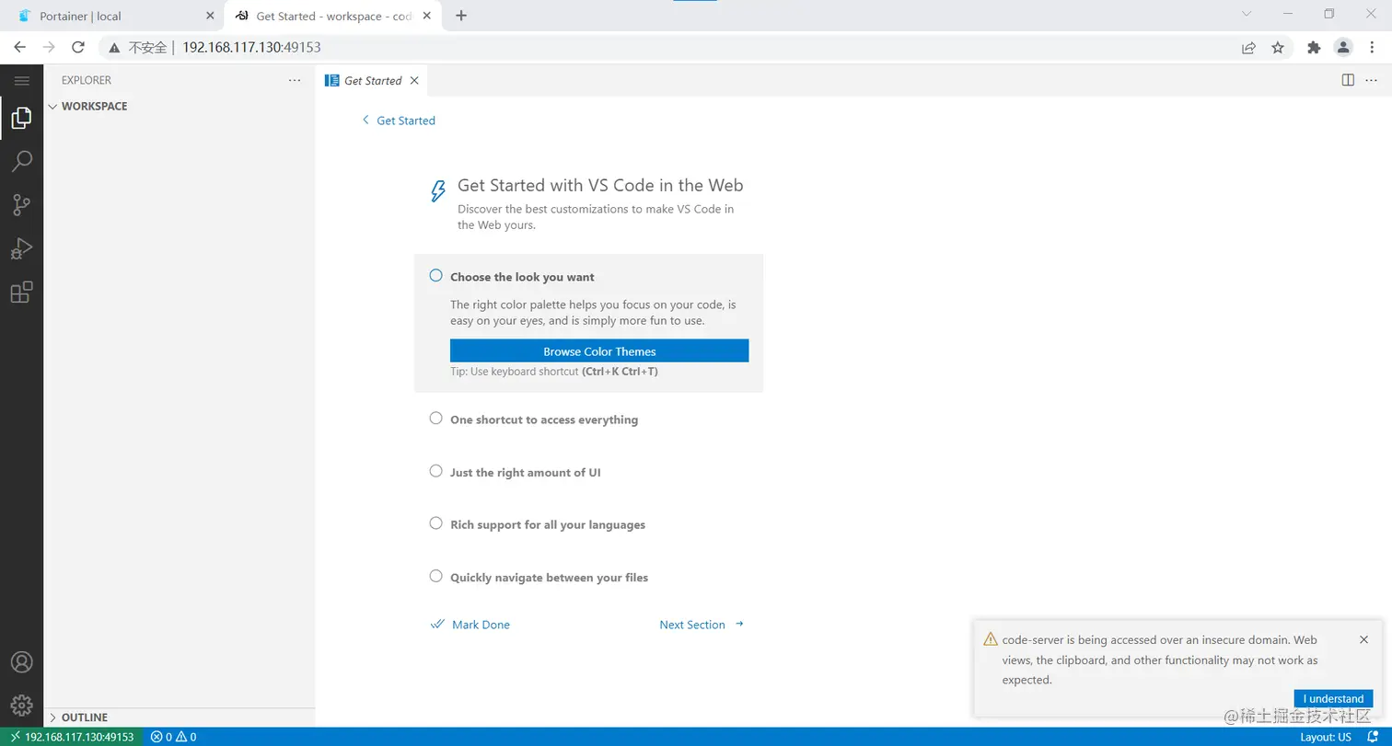Click the Browse Color Themes button
Image resolution: width=1392 pixels, height=746 pixels.
click(599, 350)
